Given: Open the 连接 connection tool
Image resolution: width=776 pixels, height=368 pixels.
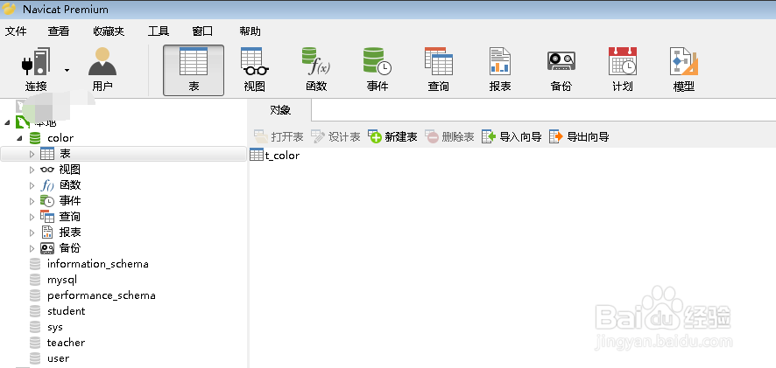Looking at the screenshot, I should (x=36, y=70).
